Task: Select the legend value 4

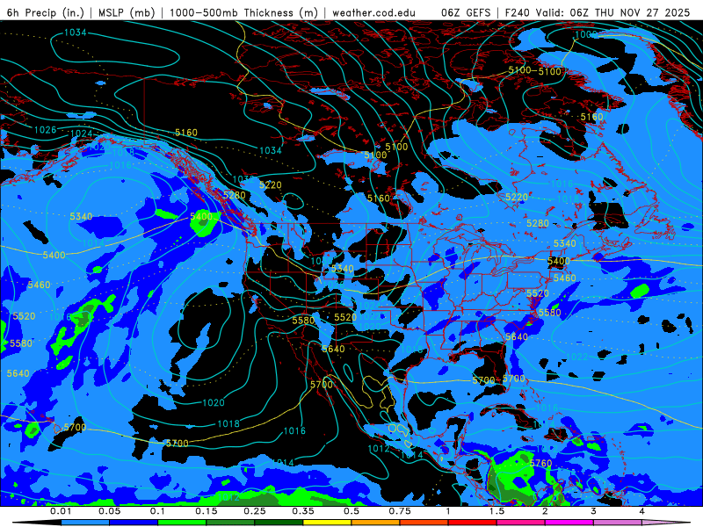Action: (x=641, y=511)
